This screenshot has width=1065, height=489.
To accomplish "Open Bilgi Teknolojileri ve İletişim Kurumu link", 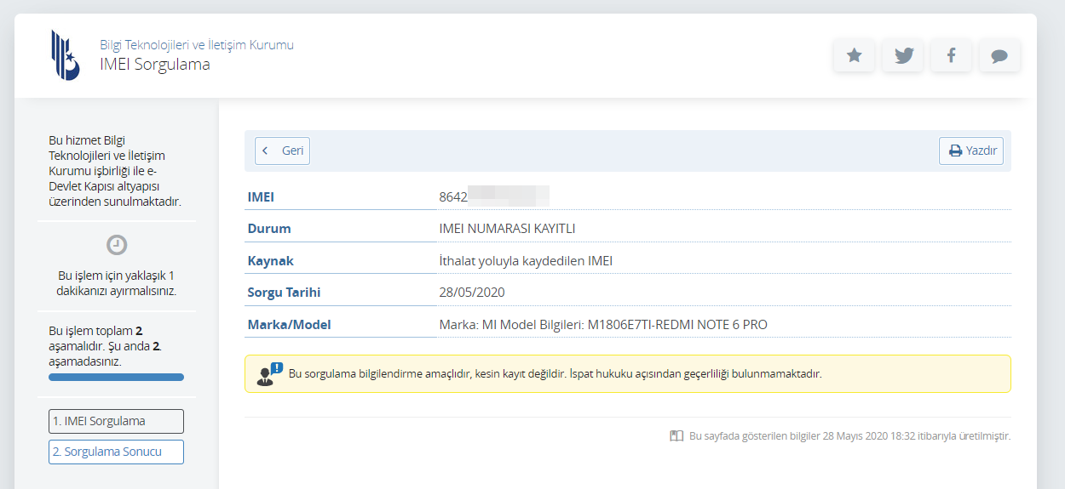I will [197, 45].
